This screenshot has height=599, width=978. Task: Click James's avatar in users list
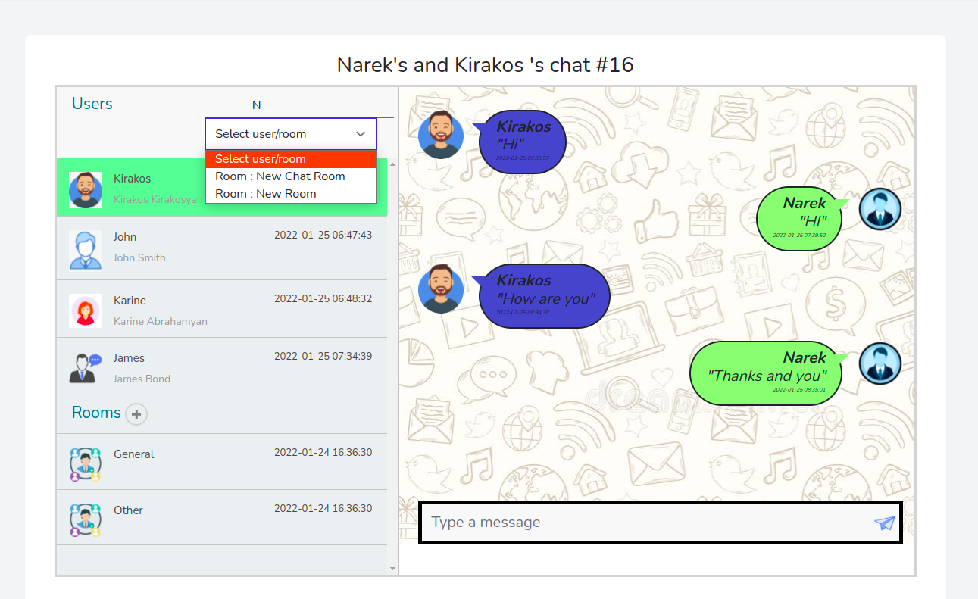(86, 368)
